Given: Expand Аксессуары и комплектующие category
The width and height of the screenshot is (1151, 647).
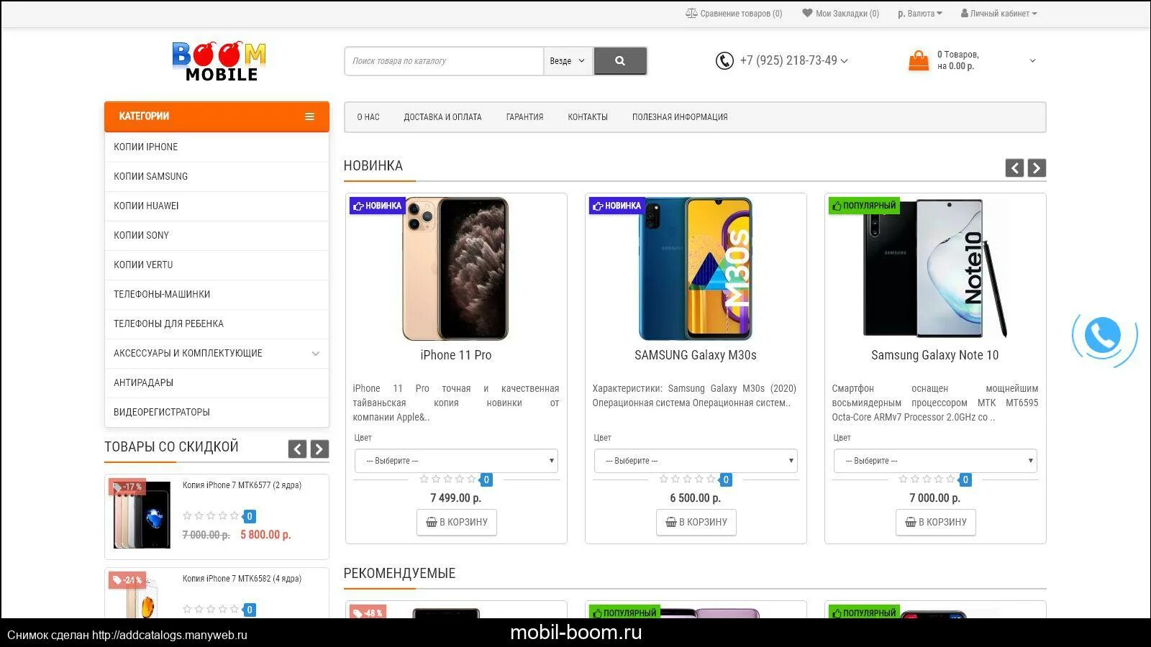Looking at the screenshot, I should click(315, 354).
